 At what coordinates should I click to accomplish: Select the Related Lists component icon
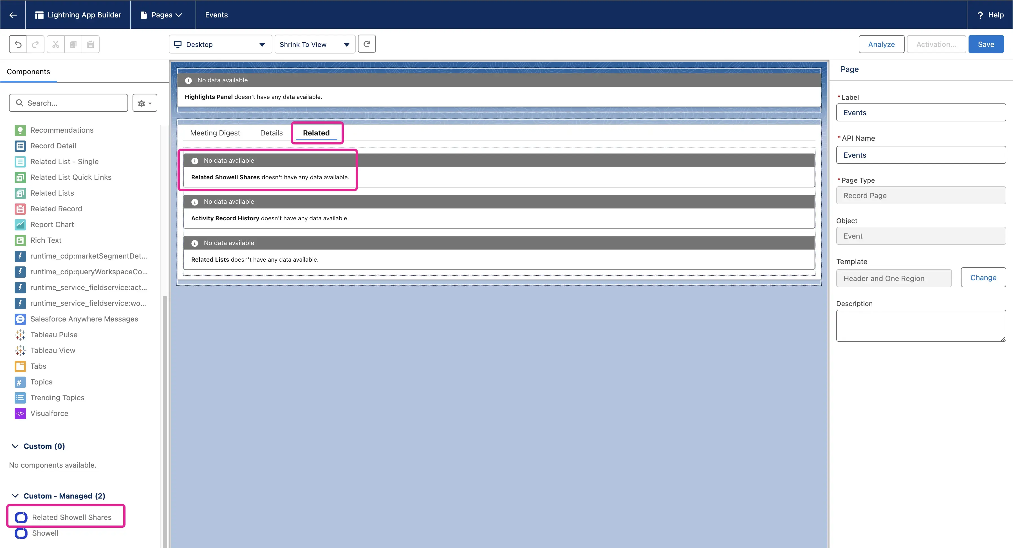20,193
